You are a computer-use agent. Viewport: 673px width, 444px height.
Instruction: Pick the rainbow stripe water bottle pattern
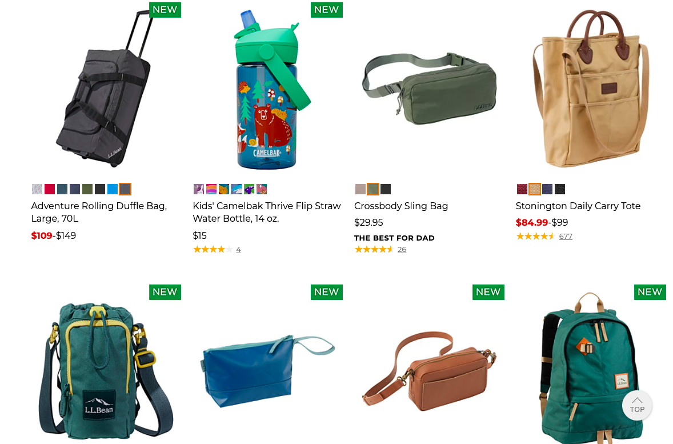pyautogui.click(x=211, y=189)
